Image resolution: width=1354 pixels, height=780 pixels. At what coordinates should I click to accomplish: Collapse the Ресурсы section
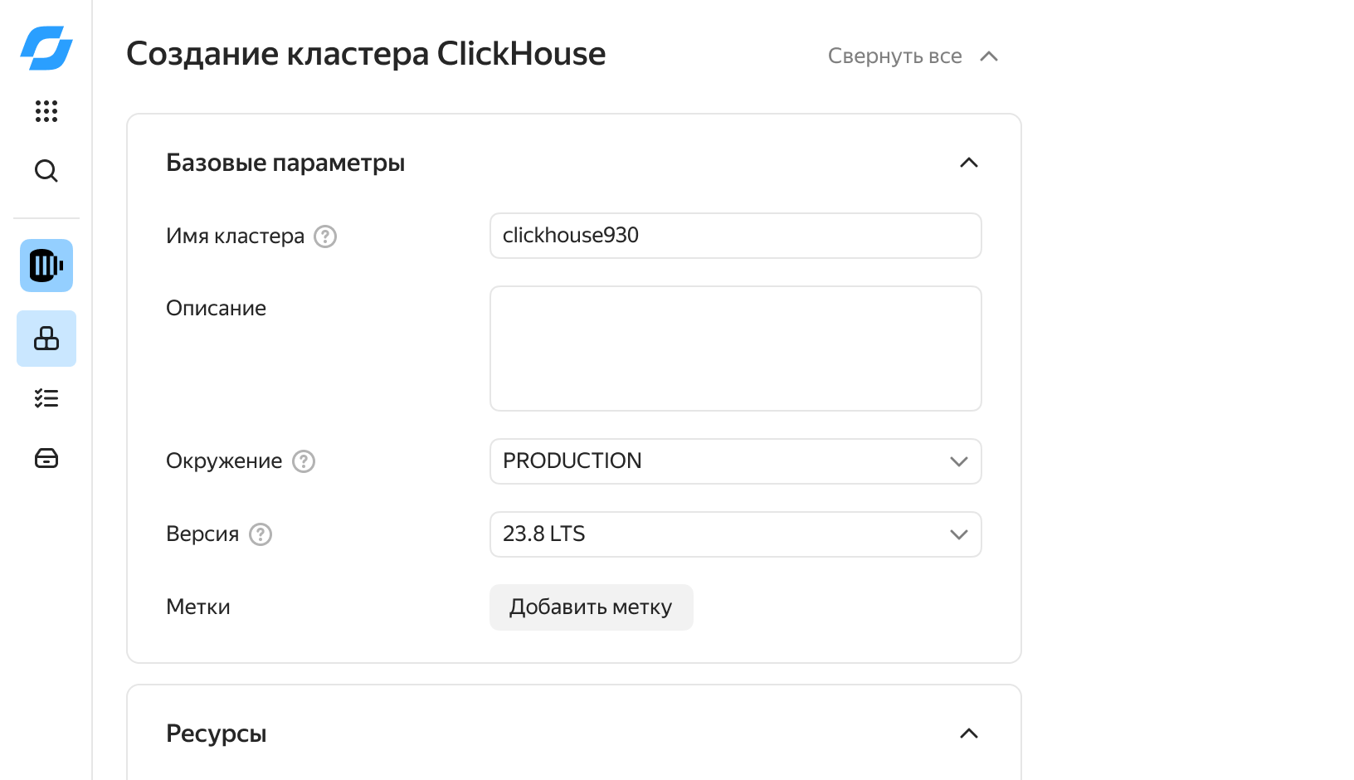pyautogui.click(x=968, y=734)
